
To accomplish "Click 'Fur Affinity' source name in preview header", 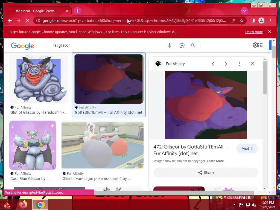I will click(175, 64).
